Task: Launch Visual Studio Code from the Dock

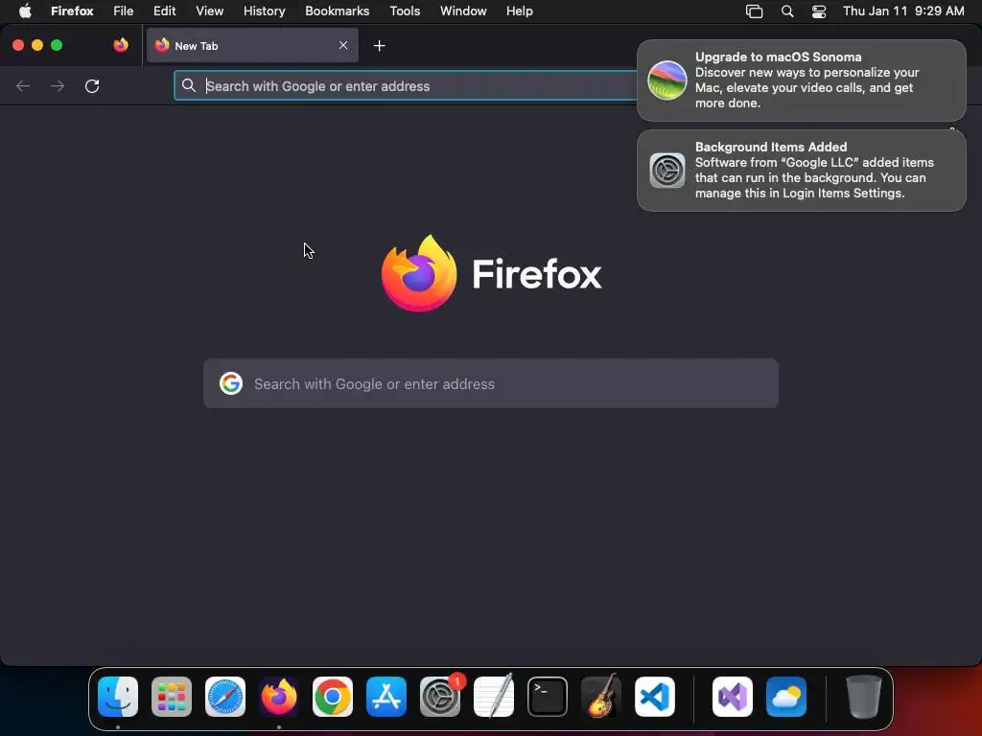Action: click(x=654, y=697)
